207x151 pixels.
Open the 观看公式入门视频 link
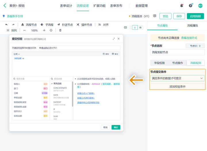click(86, 93)
